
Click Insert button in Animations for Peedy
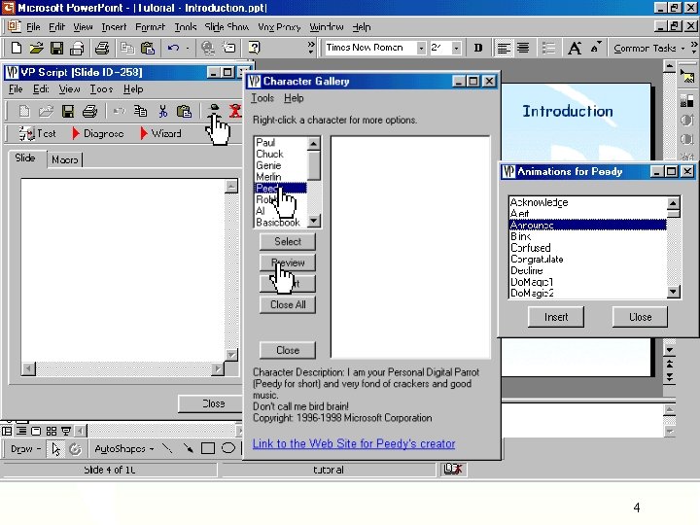556,317
